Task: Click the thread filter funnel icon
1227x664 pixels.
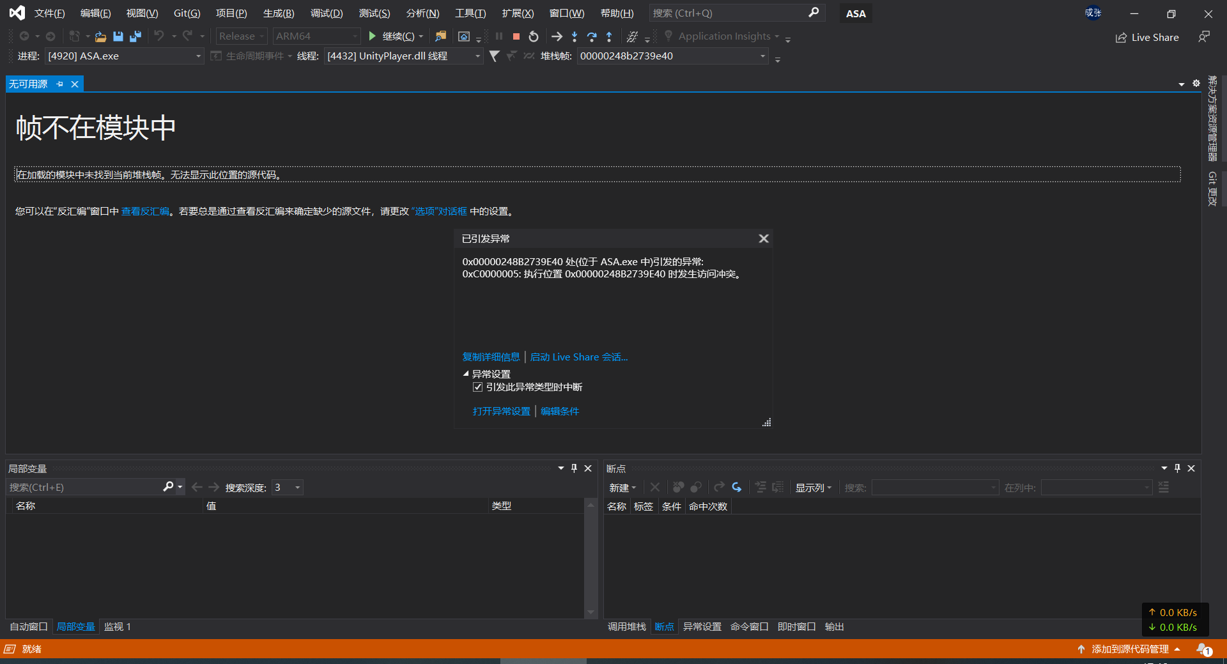Action: tap(494, 56)
